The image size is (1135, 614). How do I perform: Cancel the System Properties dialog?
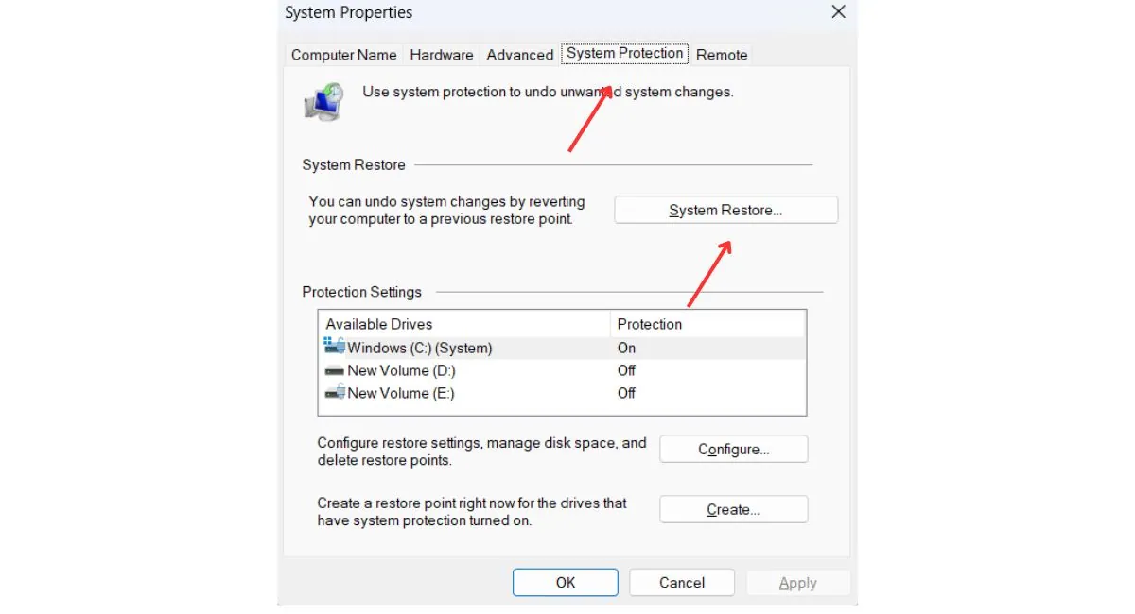pos(682,583)
